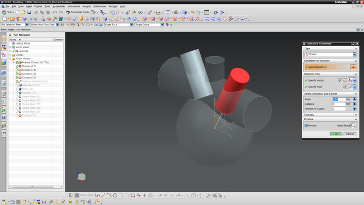Toggle Feature Group (16) checkbox
Screen dimensions: 364x205
[x=17, y=63]
